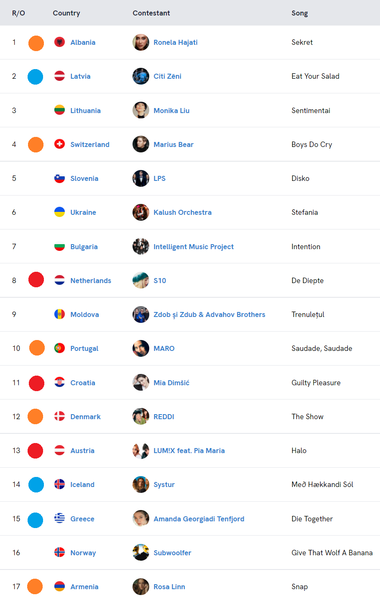Click the Albania flag icon

tap(60, 42)
